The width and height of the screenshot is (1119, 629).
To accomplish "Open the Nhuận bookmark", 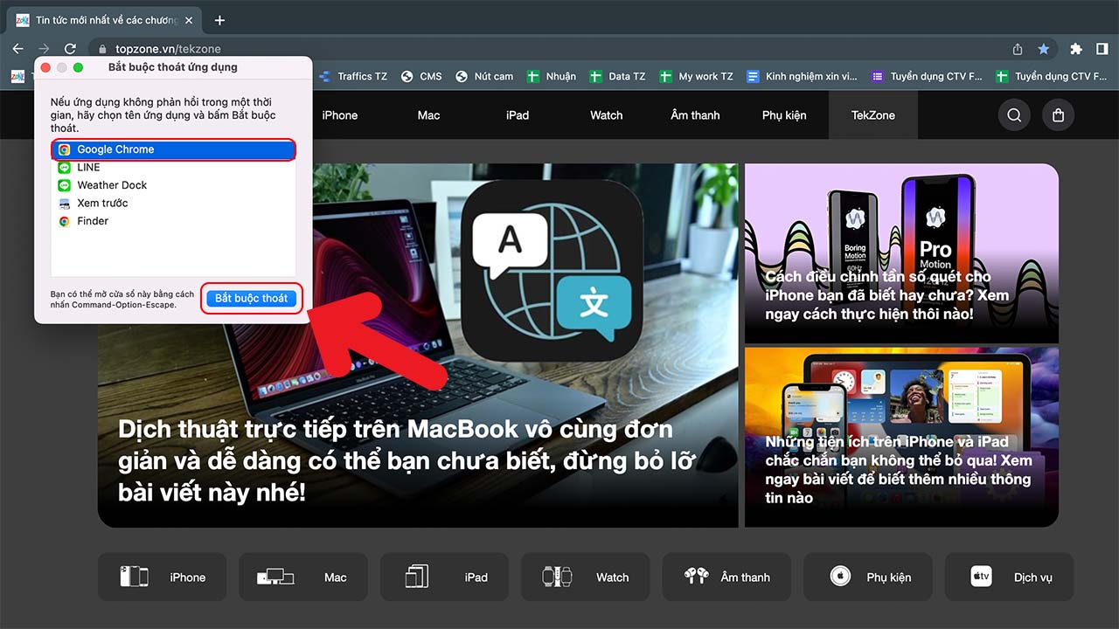I will coord(552,77).
